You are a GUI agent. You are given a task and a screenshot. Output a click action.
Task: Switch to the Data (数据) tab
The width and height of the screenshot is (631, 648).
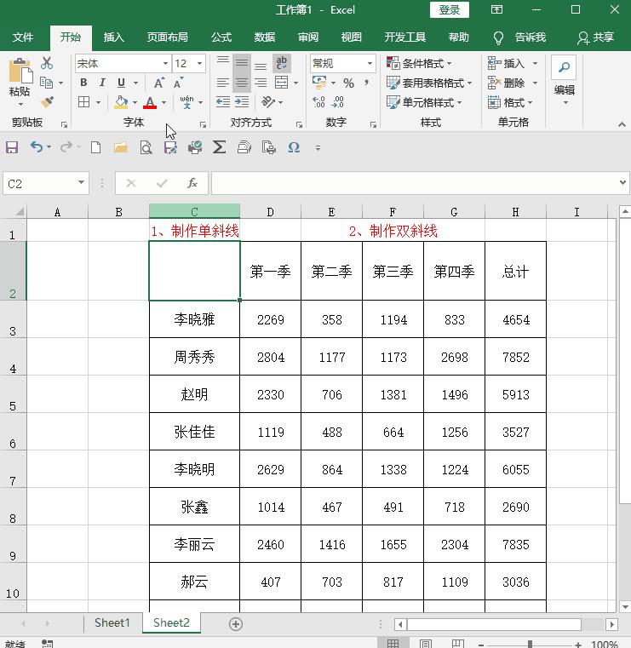[265, 37]
